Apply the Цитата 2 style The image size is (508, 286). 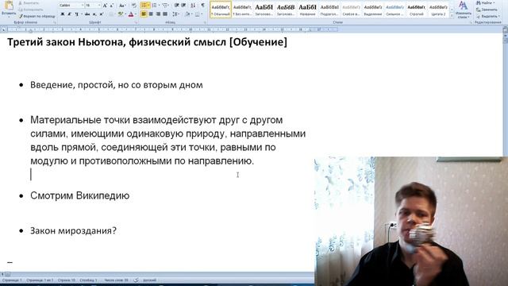click(x=438, y=10)
